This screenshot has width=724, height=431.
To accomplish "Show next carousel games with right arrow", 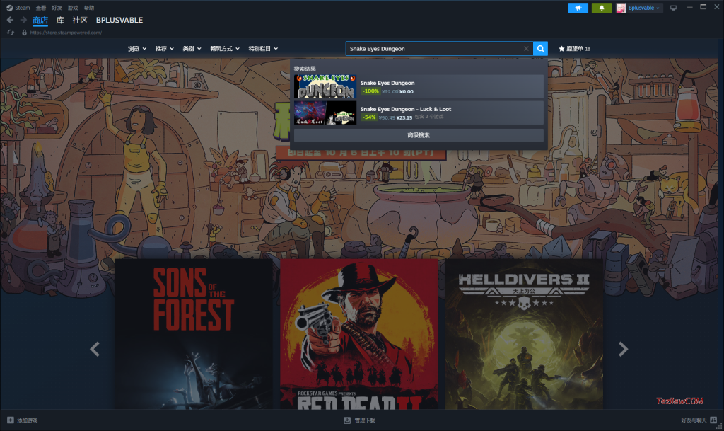I will click(x=623, y=348).
